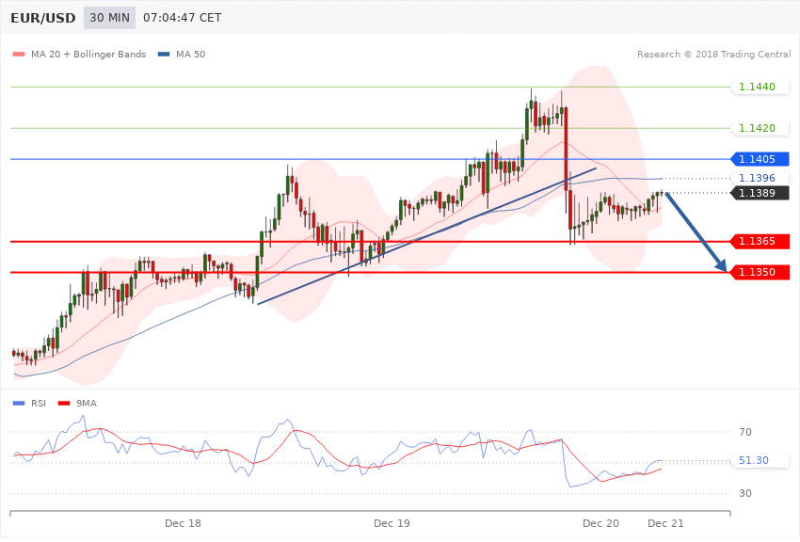800x542 pixels.
Task: Click the MA 50 legend label
Action: [190, 54]
